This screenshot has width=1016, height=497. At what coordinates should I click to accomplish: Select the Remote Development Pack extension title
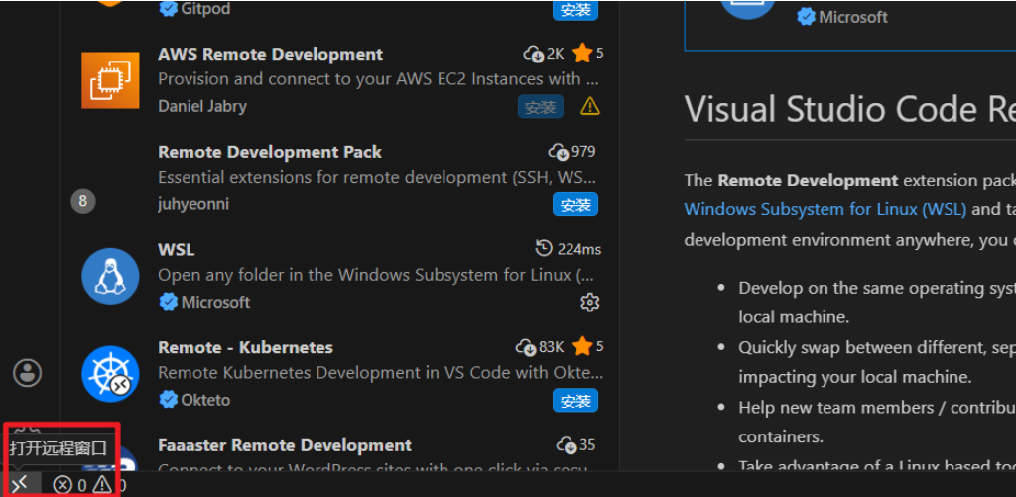point(270,152)
